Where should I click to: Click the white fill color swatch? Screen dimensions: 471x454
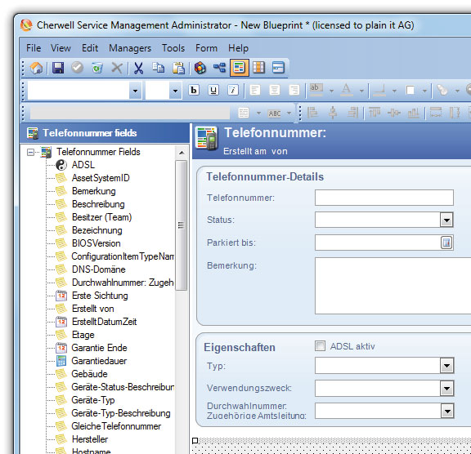click(x=410, y=90)
